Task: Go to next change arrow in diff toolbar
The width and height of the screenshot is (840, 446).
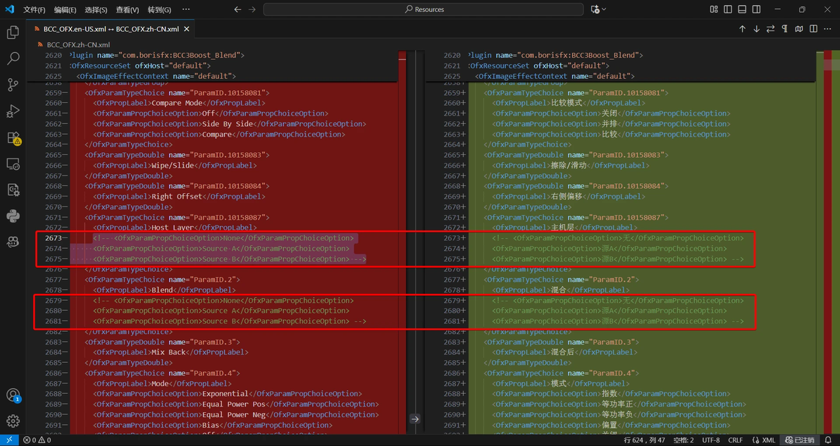Action: (756, 29)
